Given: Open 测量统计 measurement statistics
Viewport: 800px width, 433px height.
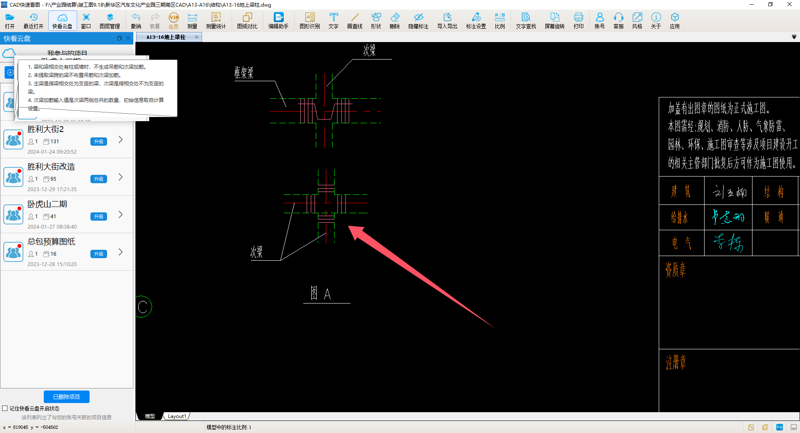Looking at the screenshot, I should pyautogui.click(x=216, y=21).
